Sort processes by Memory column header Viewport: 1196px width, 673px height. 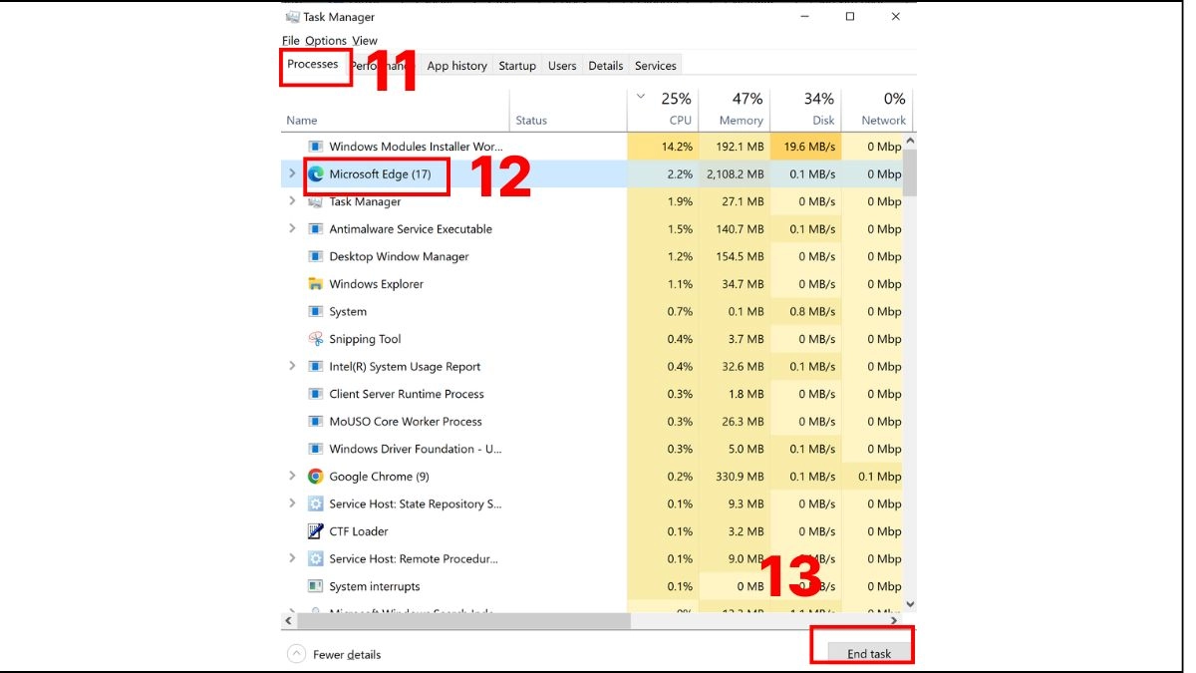(x=734, y=110)
